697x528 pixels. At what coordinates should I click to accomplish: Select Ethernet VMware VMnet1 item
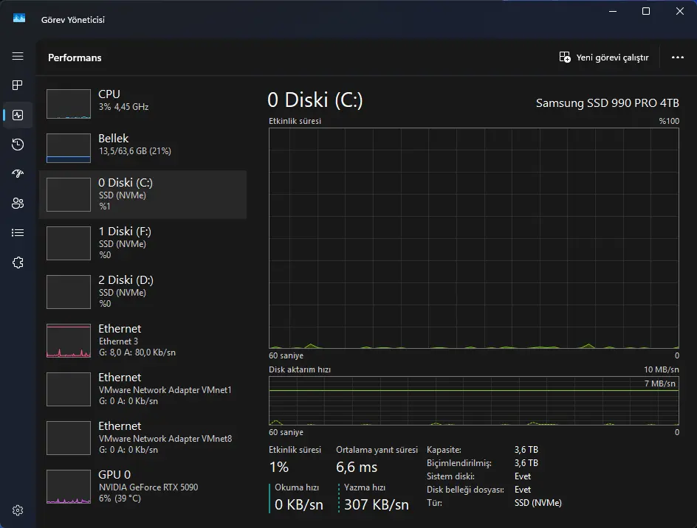[143, 389]
